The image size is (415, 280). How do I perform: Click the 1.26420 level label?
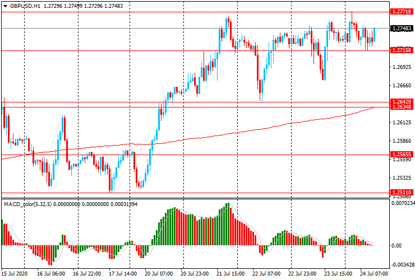[402, 102]
